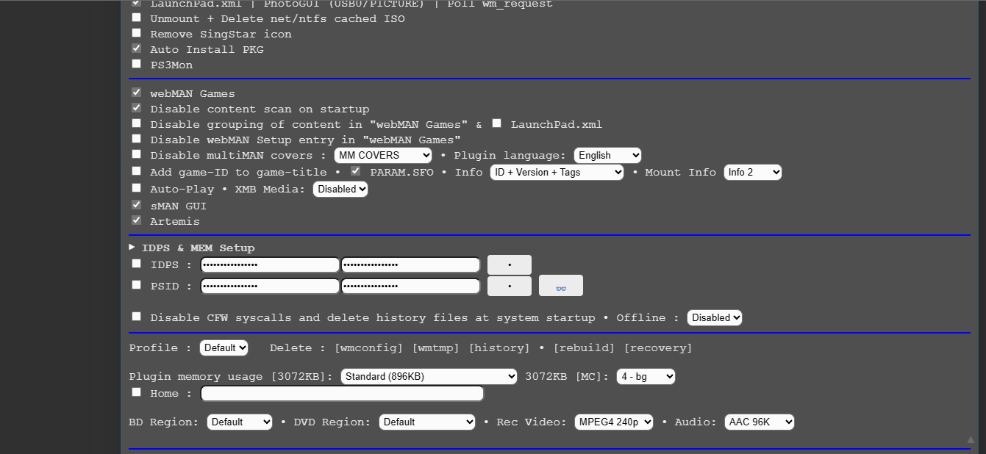This screenshot has width=986, height=454.
Task: Click the glasses icon to reveal PSID
Action: pyautogui.click(x=560, y=285)
